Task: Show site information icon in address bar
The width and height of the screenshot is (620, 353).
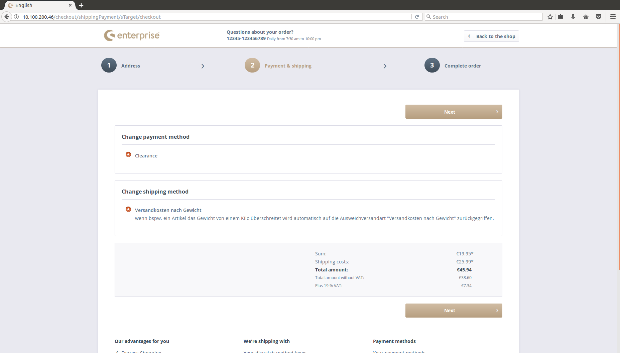Action: (16, 17)
